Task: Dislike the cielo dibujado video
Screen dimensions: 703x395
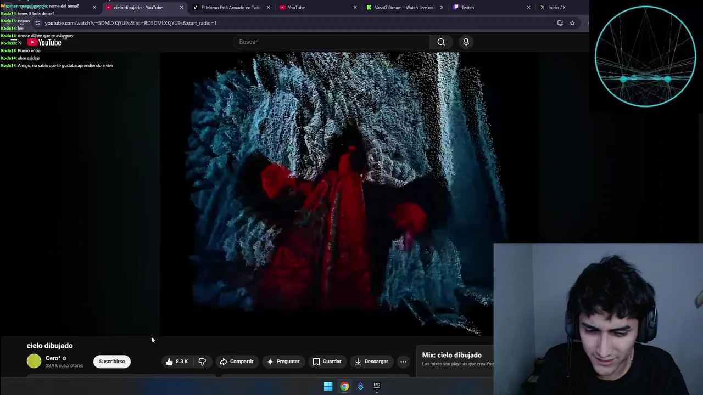Action: 202,362
